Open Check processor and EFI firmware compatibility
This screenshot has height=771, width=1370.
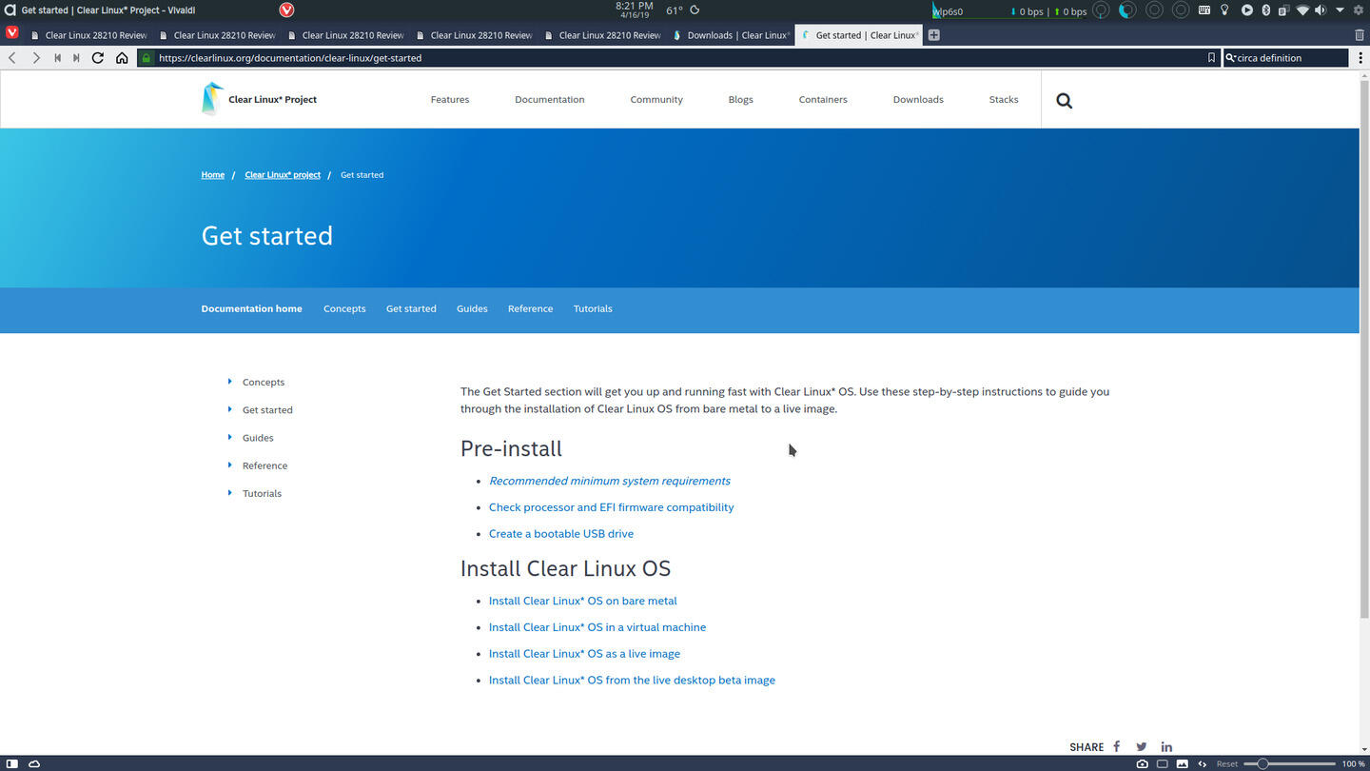coord(612,507)
